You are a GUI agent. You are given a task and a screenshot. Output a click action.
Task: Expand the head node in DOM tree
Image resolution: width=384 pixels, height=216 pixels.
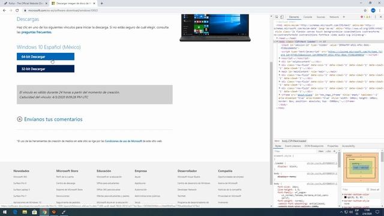(277, 38)
